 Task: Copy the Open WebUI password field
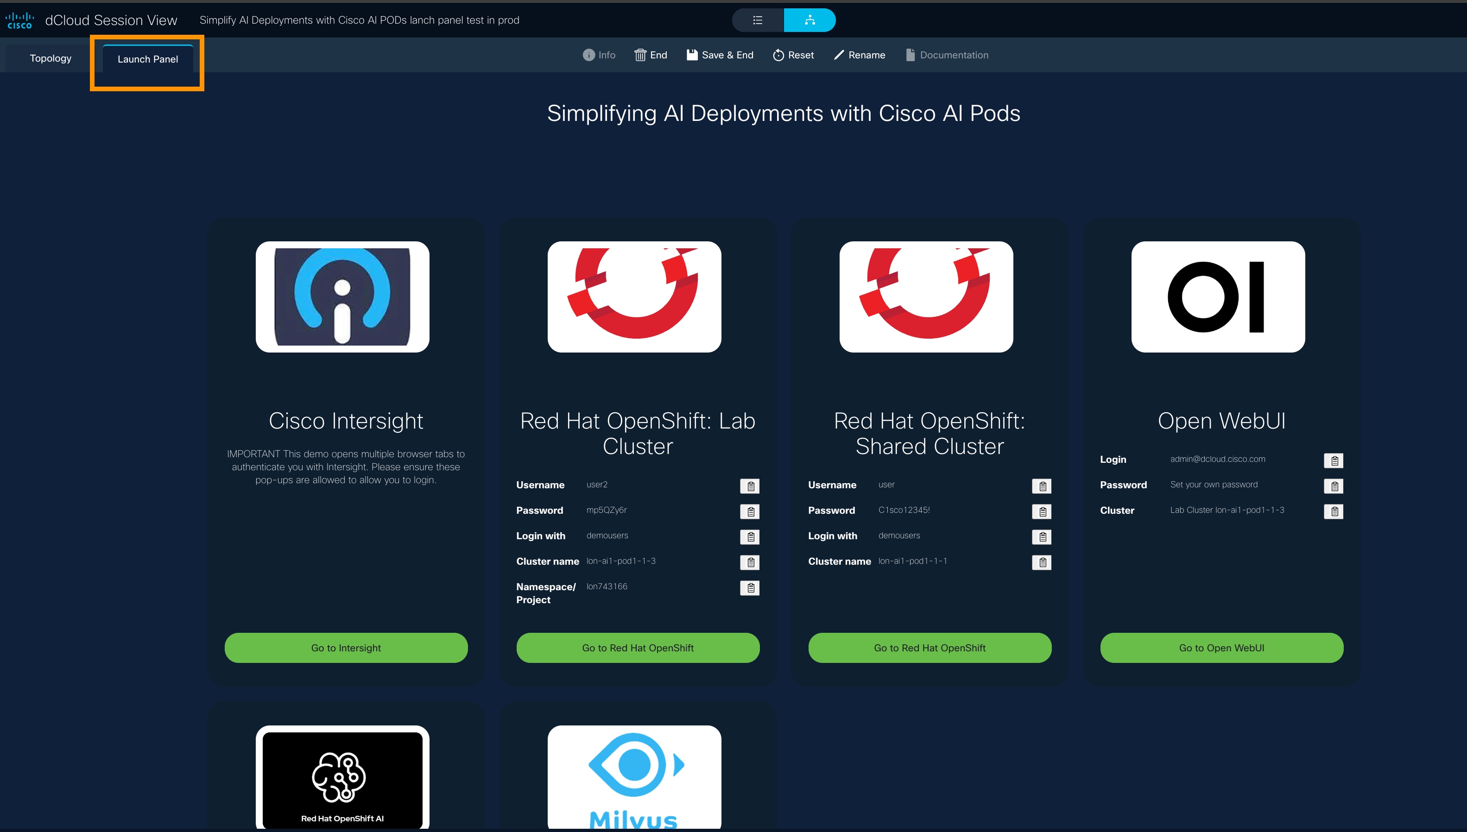pyautogui.click(x=1334, y=486)
